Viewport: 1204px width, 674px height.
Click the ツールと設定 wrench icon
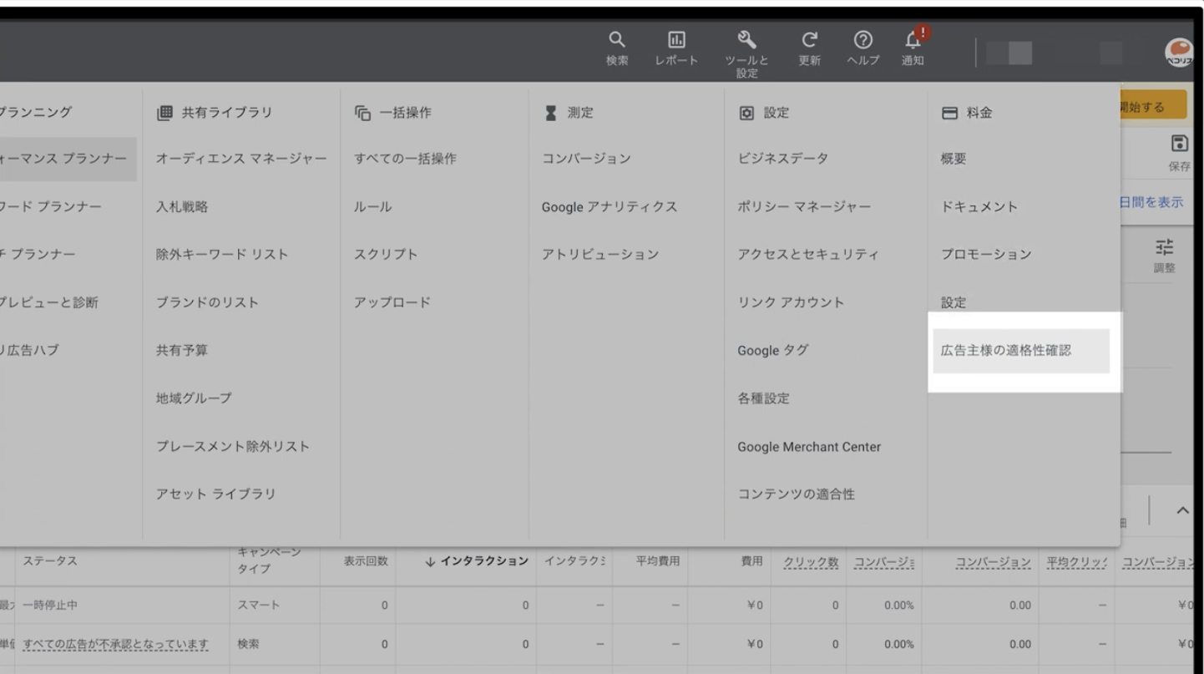746,40
